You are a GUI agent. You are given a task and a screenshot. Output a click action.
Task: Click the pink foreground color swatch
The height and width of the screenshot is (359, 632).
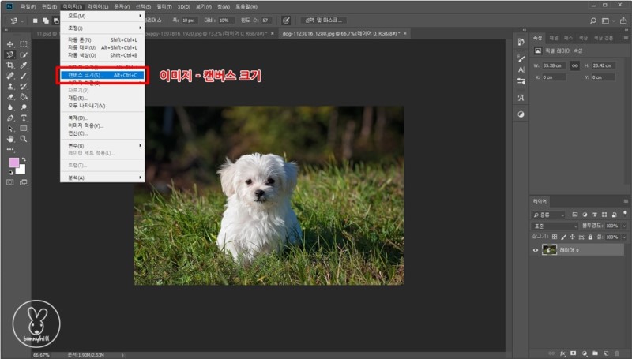[x=13, y=163]
